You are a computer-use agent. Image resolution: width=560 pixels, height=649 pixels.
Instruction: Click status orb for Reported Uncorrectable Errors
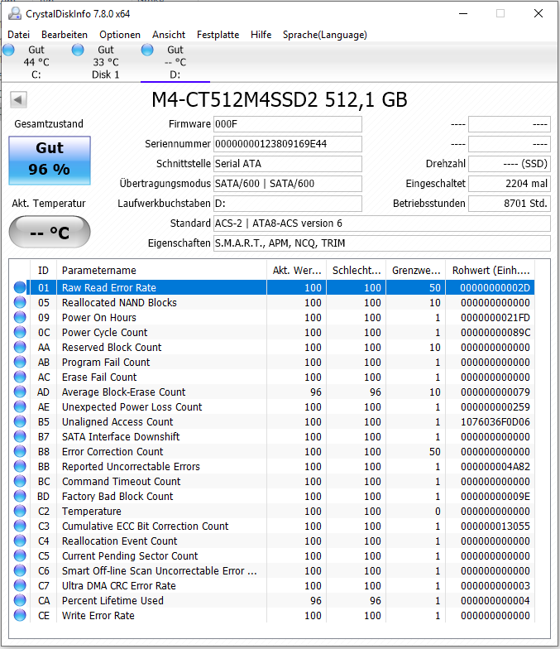pos(20,467)
